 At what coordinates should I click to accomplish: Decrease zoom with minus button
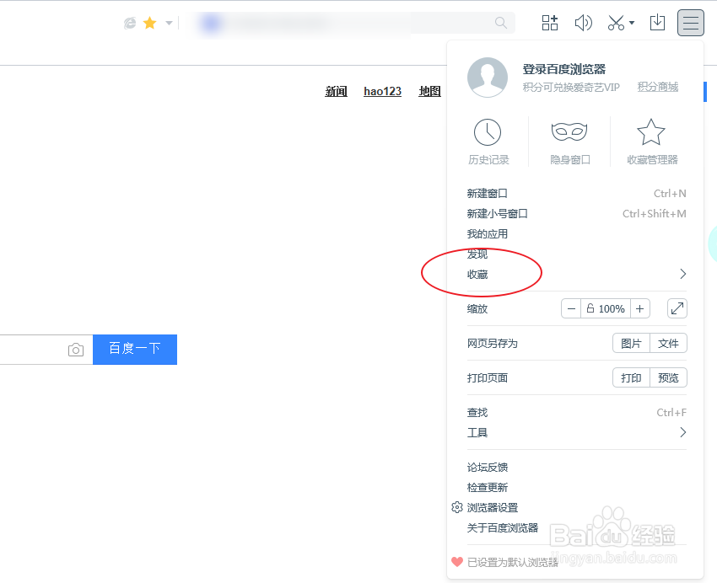[571, 308]
